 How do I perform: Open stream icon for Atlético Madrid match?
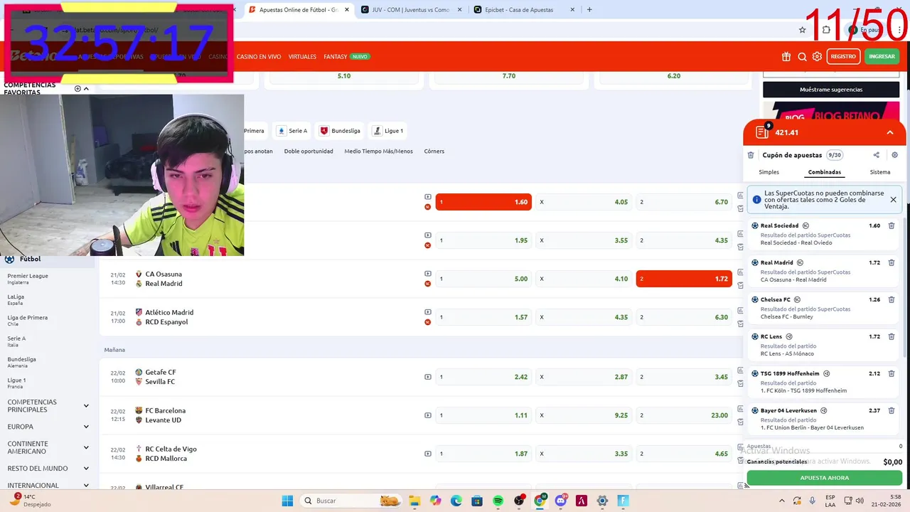point(428,311)
